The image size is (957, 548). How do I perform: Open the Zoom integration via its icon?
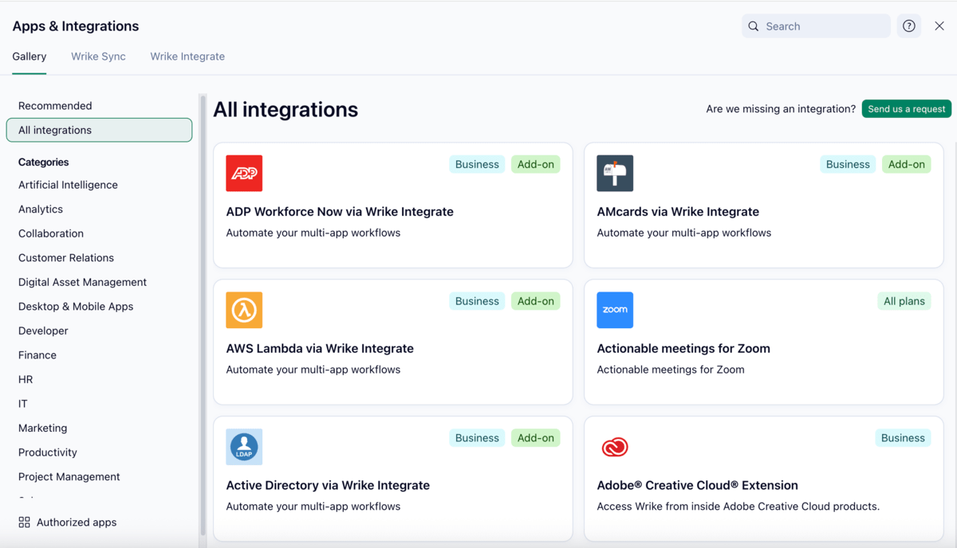pyautogui.click(x=615, y=311)
